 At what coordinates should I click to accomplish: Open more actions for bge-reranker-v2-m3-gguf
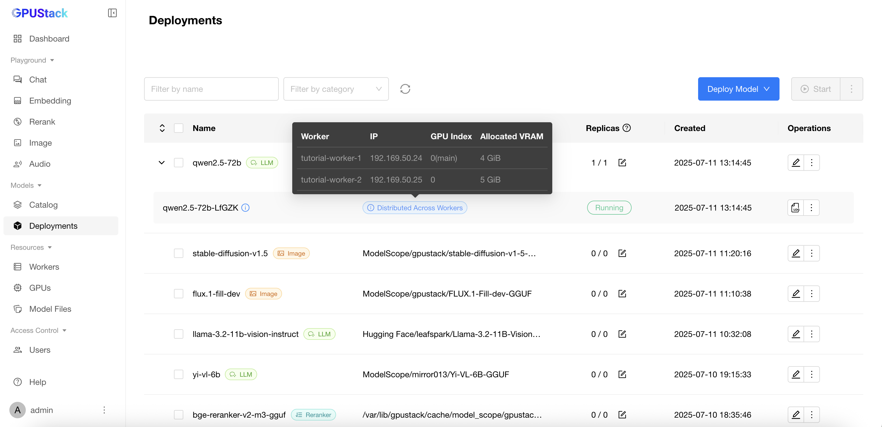tap(811, 415)
